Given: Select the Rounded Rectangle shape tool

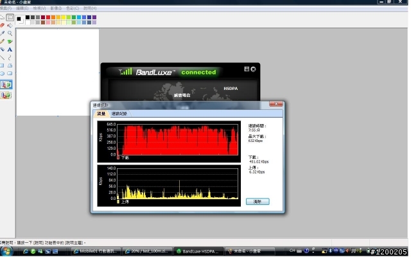Looking at the screenshot, I should click(x=10, y=73).
